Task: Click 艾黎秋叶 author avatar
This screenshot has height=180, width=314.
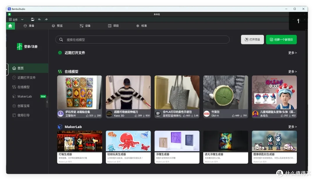Action: (x=61, y=114)
